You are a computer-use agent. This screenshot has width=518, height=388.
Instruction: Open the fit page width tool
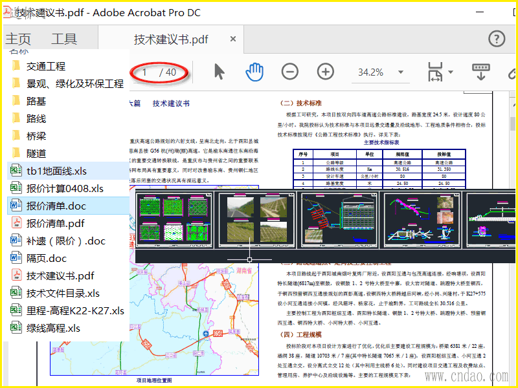[435, 72]
